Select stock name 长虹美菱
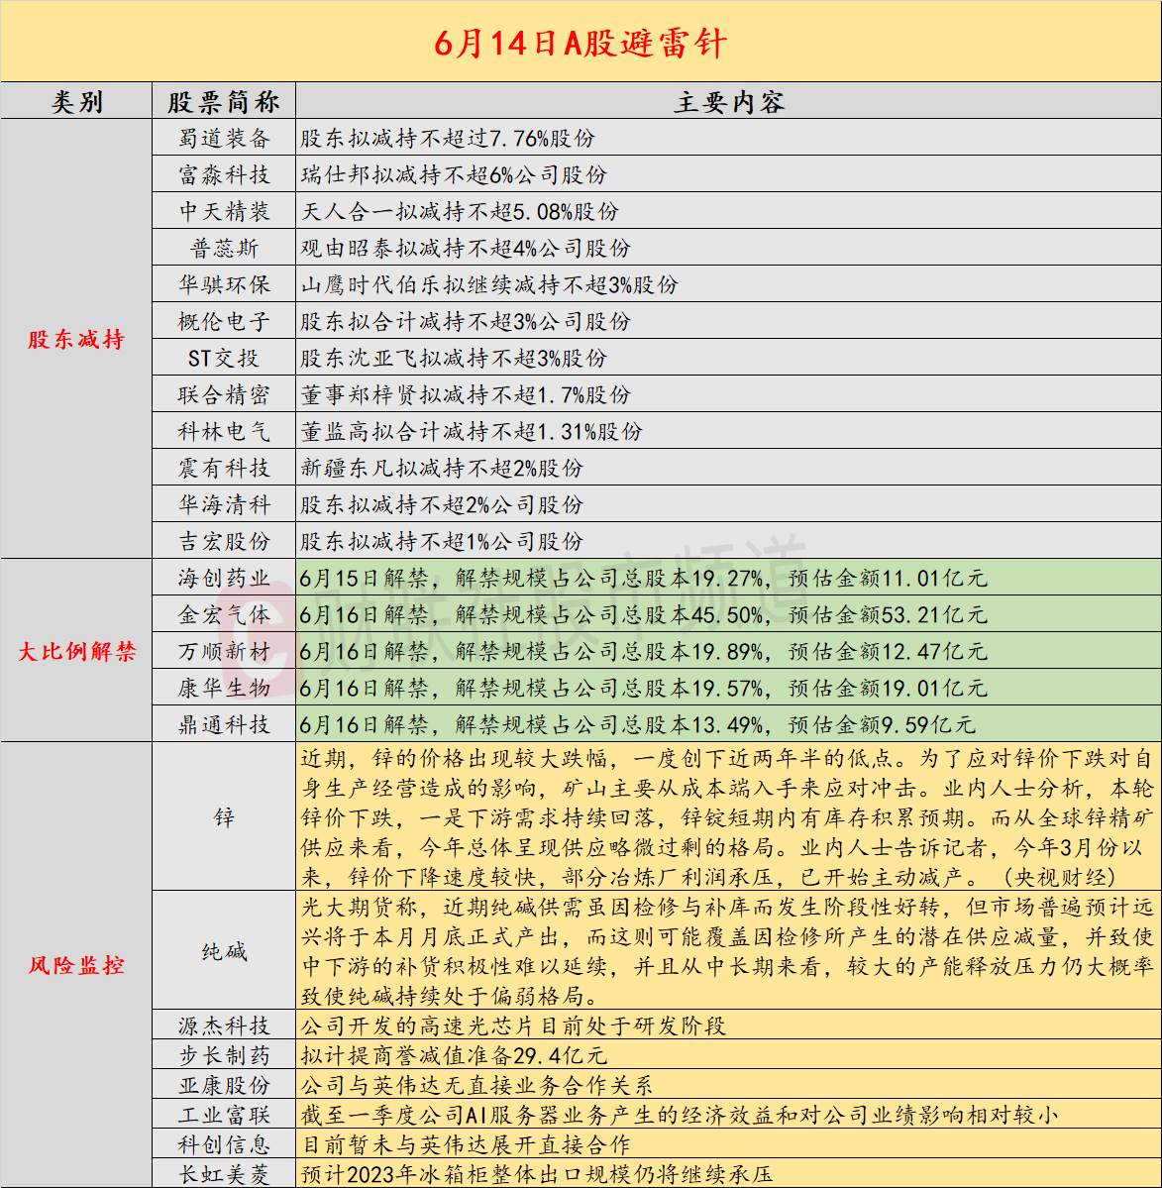Viewport: 1162px width, 1188px height. [x=224, y=1174]
